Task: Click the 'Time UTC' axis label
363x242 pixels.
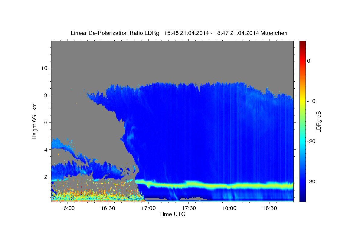Action: pos(172,214)
